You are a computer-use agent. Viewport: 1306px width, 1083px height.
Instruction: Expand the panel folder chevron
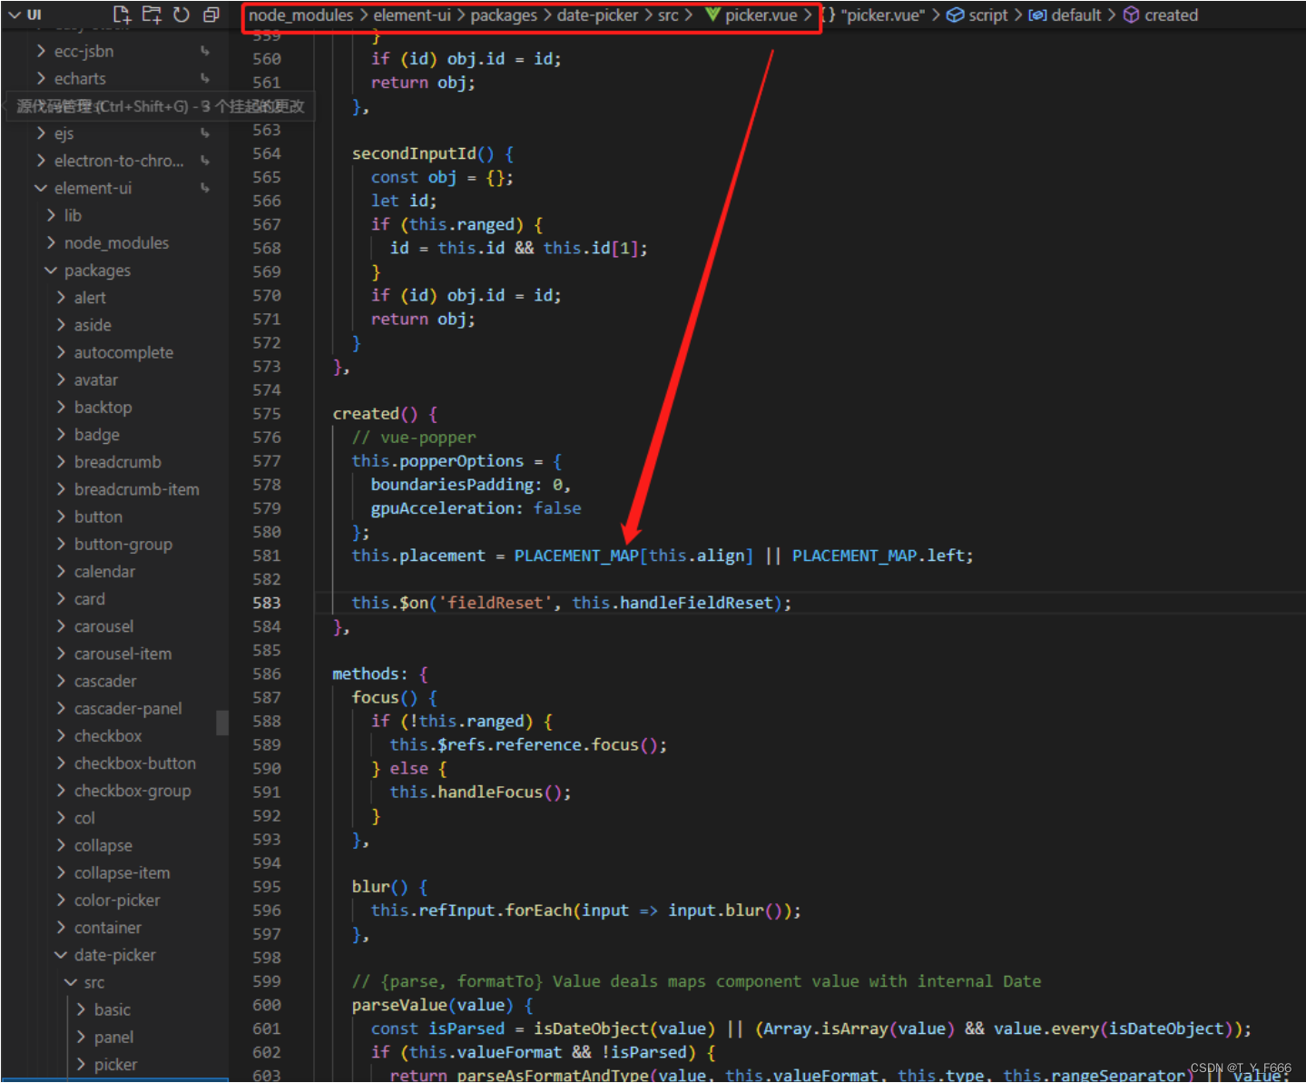coord(81,1037)
